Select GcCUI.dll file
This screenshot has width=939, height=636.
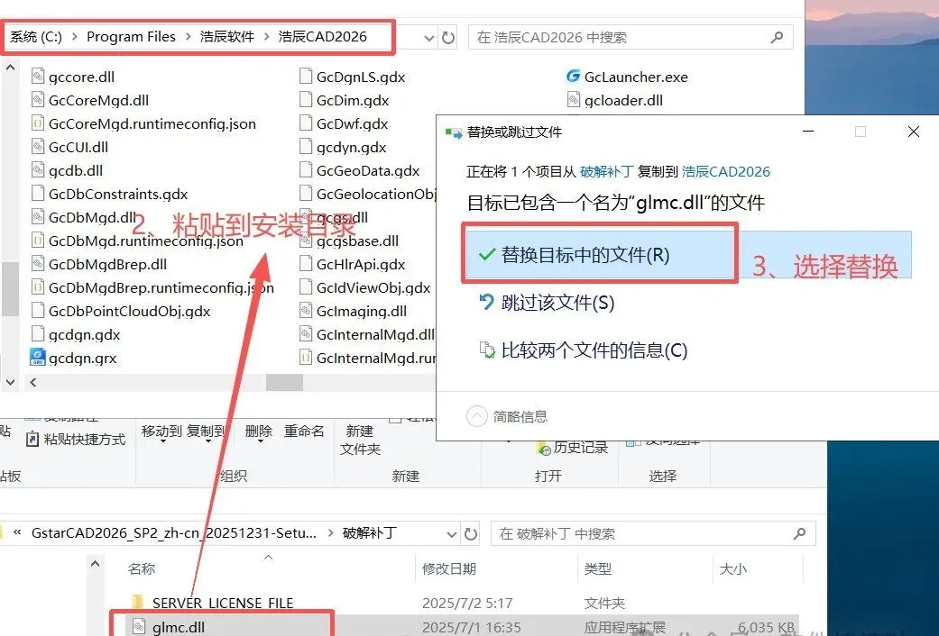[x=70, y=147]
